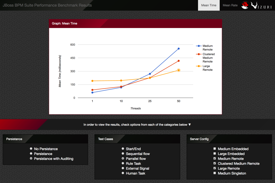This screenshot has height=183, width=275.
Task: Click the Medium Remote legend entry
Action: (205, 48)
